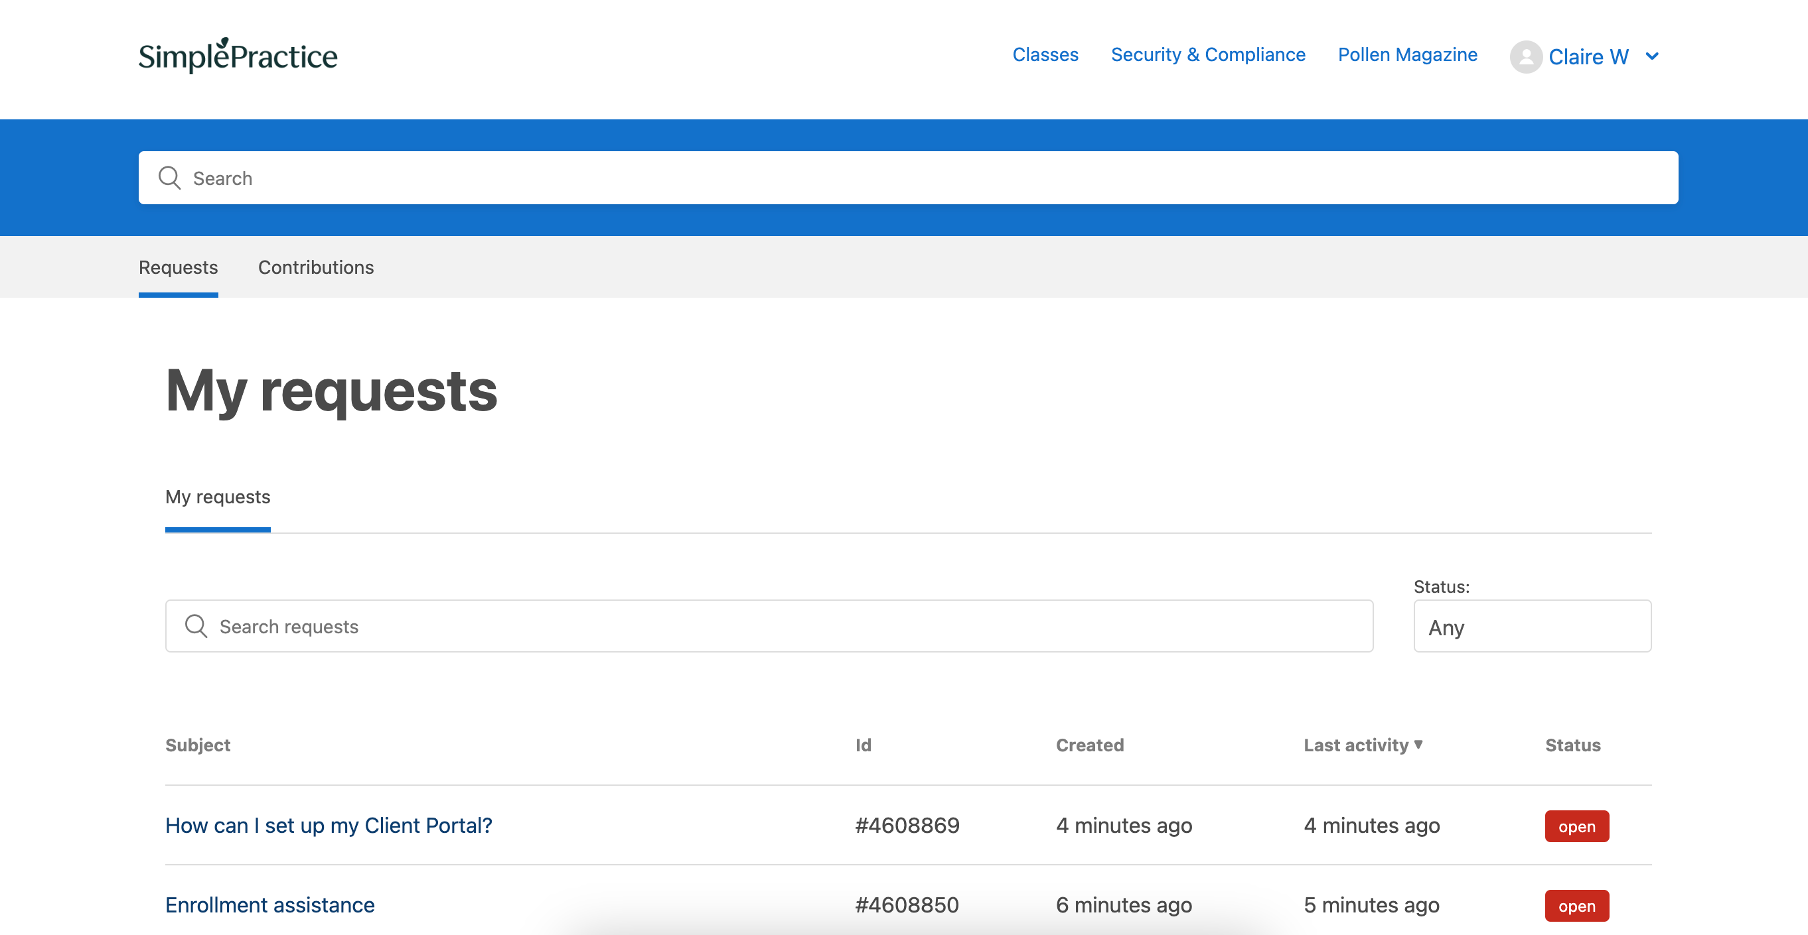Focus the Search requests field
The width and height of the screenshot is (1808, 935).
tap(769, 627)
